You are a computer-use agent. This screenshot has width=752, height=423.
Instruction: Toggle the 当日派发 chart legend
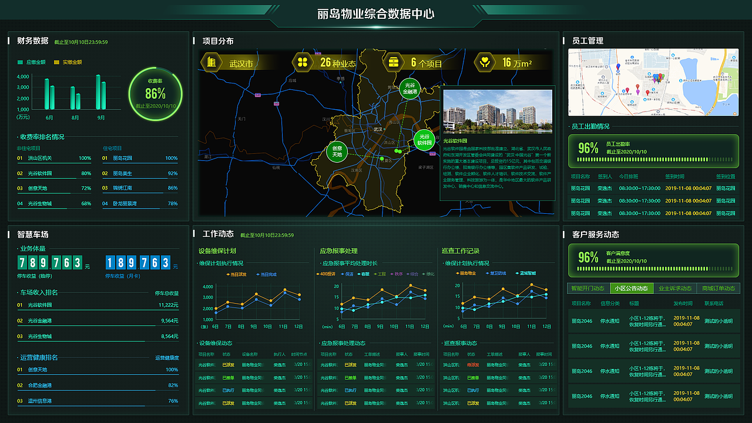(x=236, y=274)
